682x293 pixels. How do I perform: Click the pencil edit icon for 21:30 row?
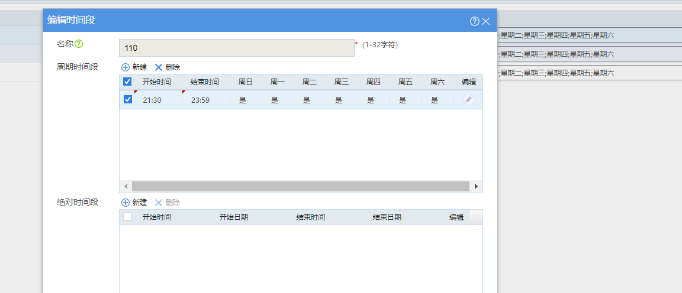(x=468, y=100)
